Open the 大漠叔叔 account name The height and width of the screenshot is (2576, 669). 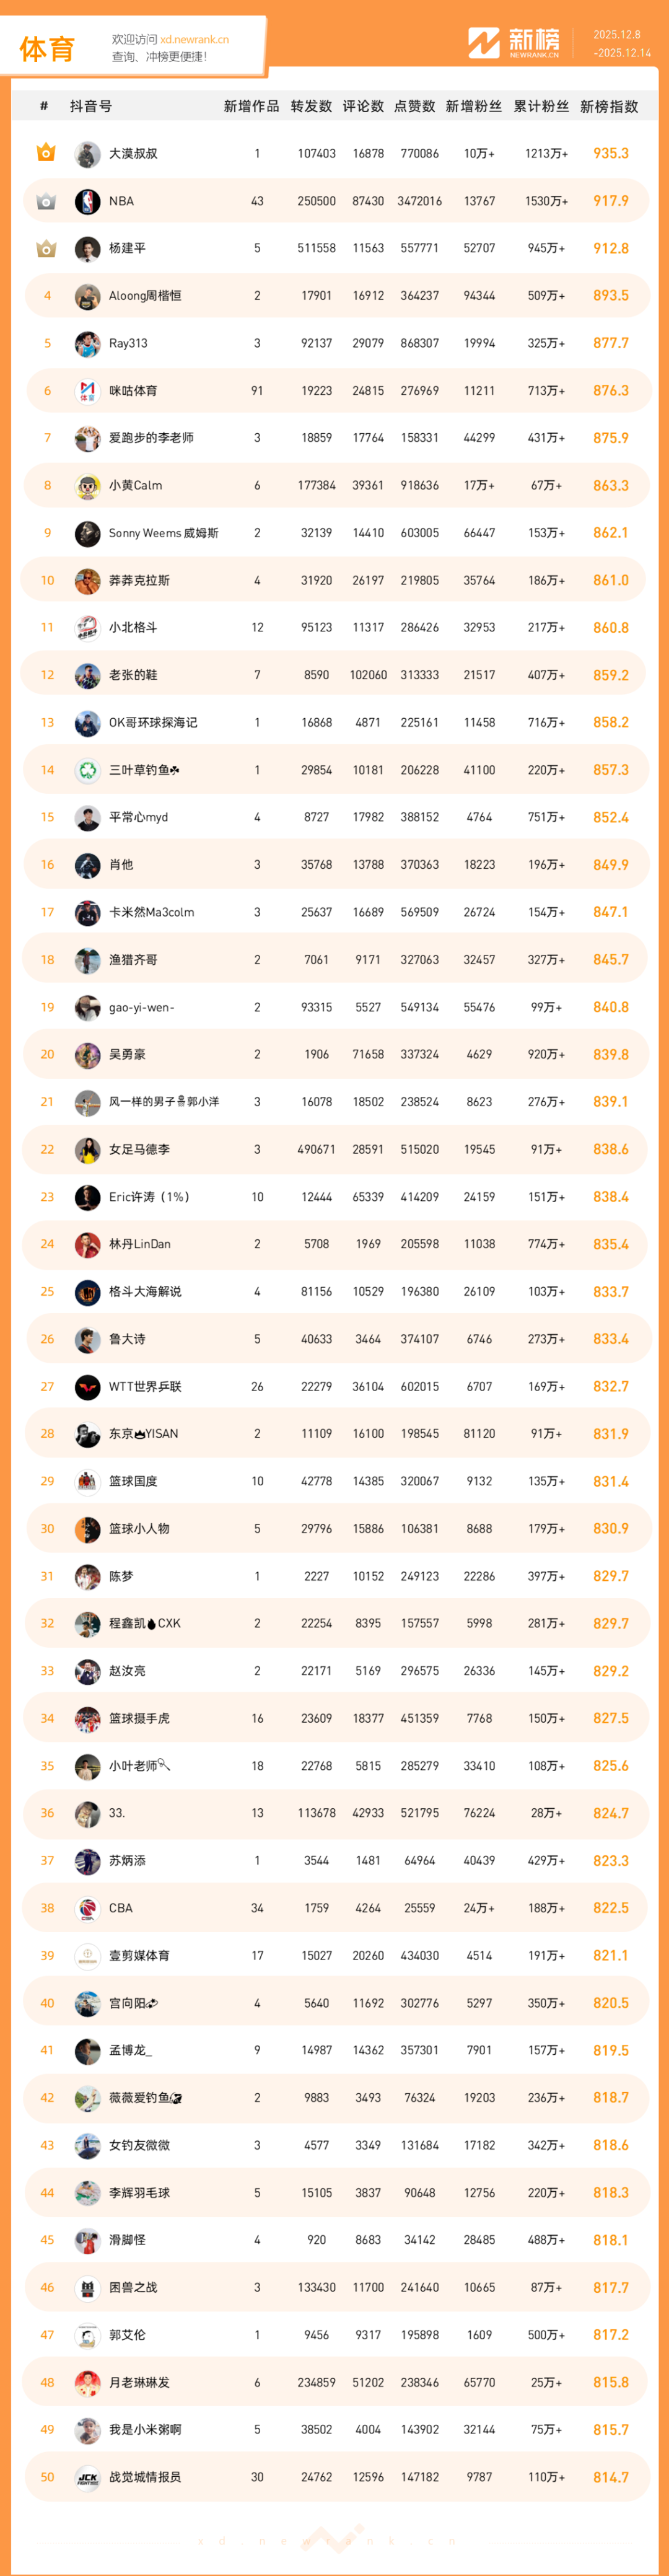133,154
